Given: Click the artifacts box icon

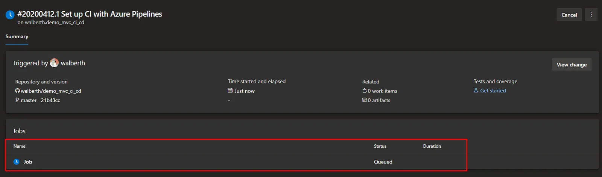Looking at the screenshot, I should (364, 100).
